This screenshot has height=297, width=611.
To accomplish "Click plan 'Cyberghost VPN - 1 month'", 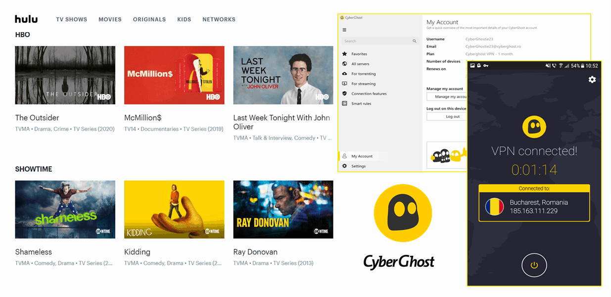I will tap(489, 54).
